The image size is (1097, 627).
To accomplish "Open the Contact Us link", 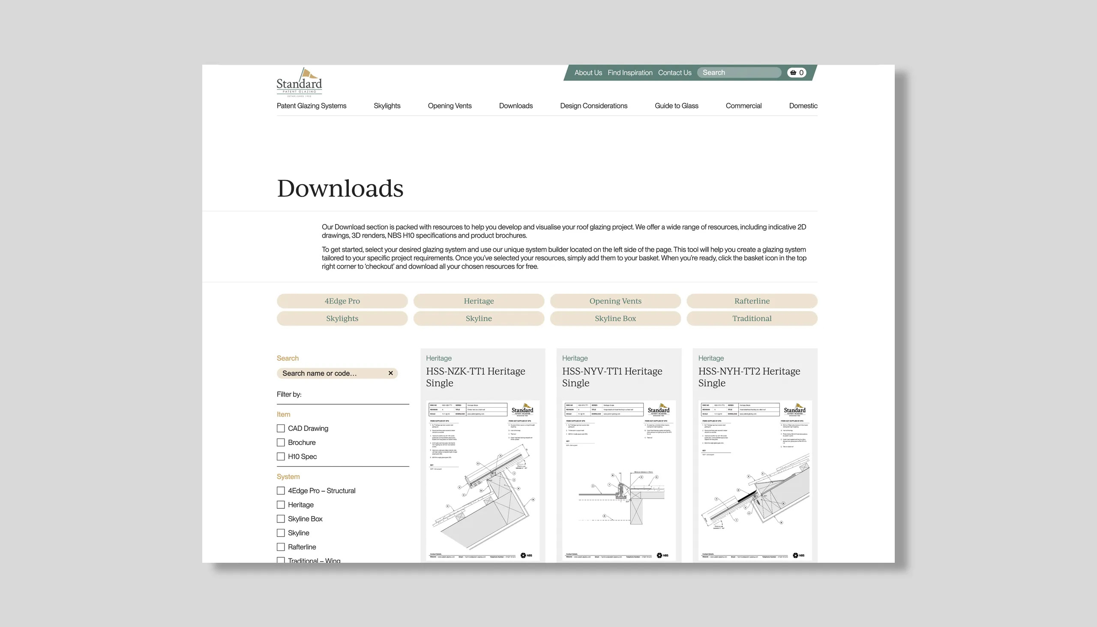I will tap(674, 72).
